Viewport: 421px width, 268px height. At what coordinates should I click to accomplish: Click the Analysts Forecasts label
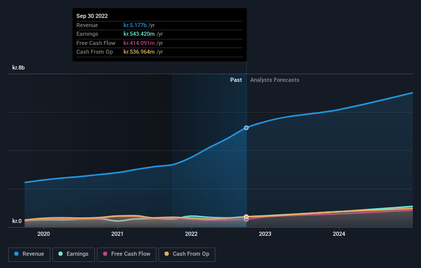coord(275,80)
